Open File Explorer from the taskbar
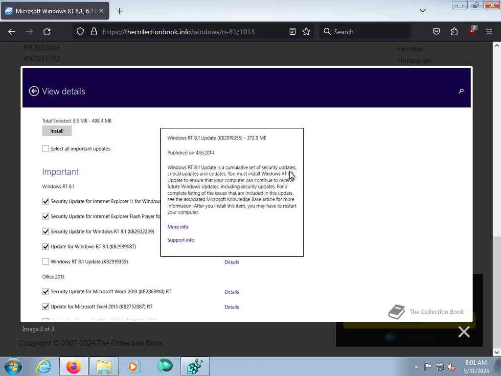Screen dimensions: 501x376 104,366
